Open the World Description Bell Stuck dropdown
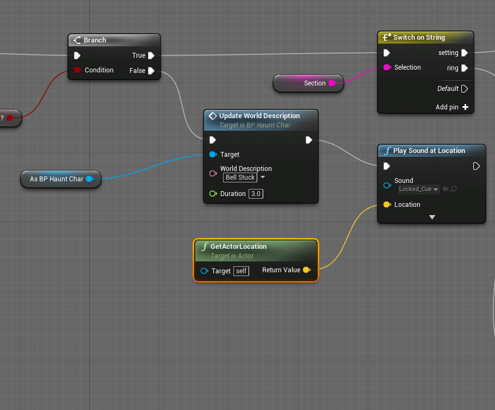 pos(244,178)
